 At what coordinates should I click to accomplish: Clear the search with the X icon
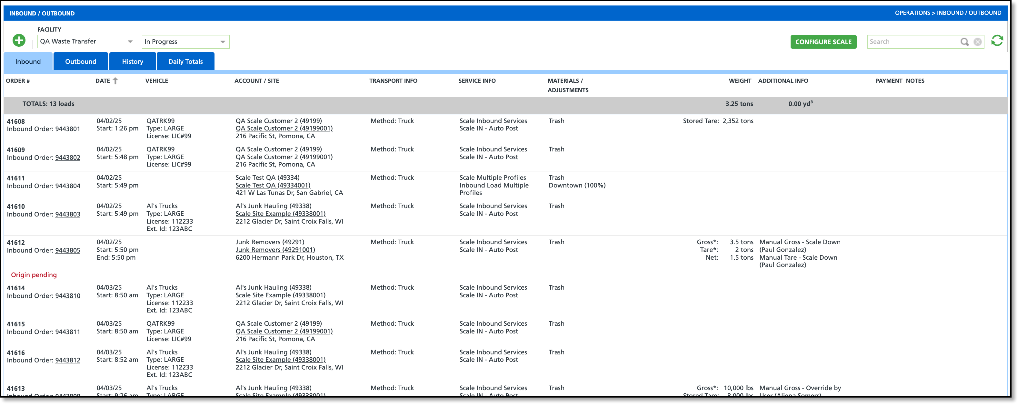click(977, 42)
